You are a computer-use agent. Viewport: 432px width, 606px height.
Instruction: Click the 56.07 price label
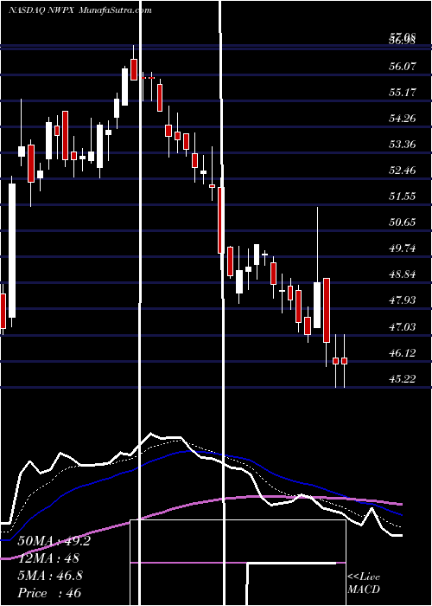403,66
